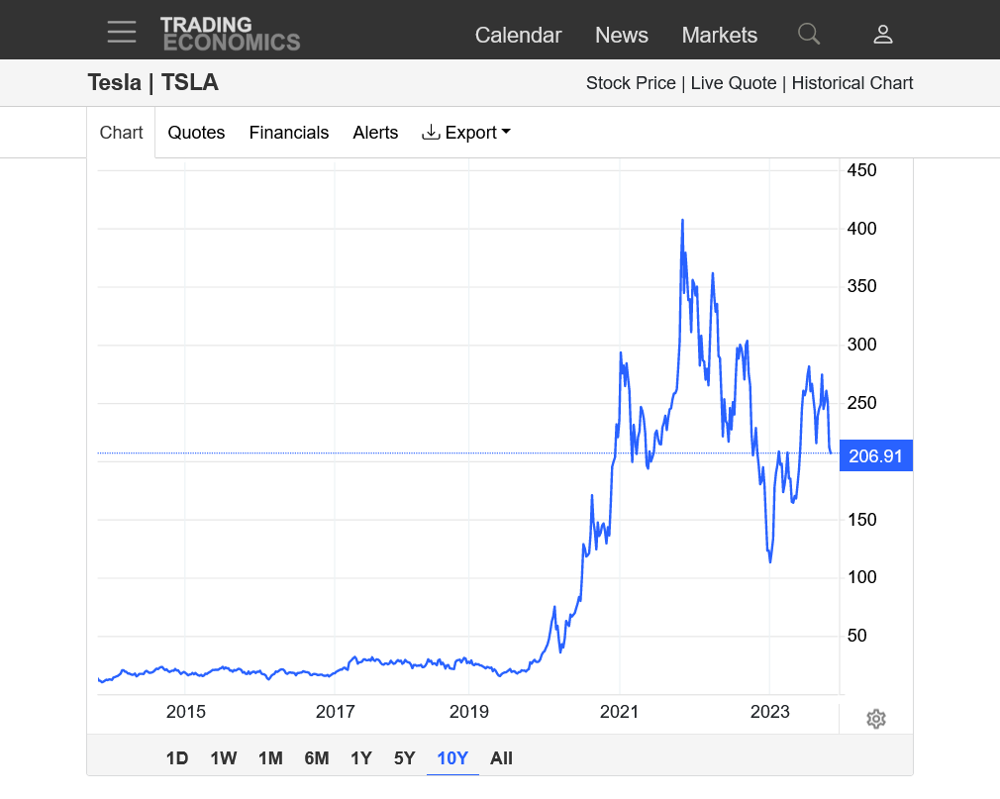Choose the 6M time range
Screen dimensions: 1000x799
pos(316,758)
